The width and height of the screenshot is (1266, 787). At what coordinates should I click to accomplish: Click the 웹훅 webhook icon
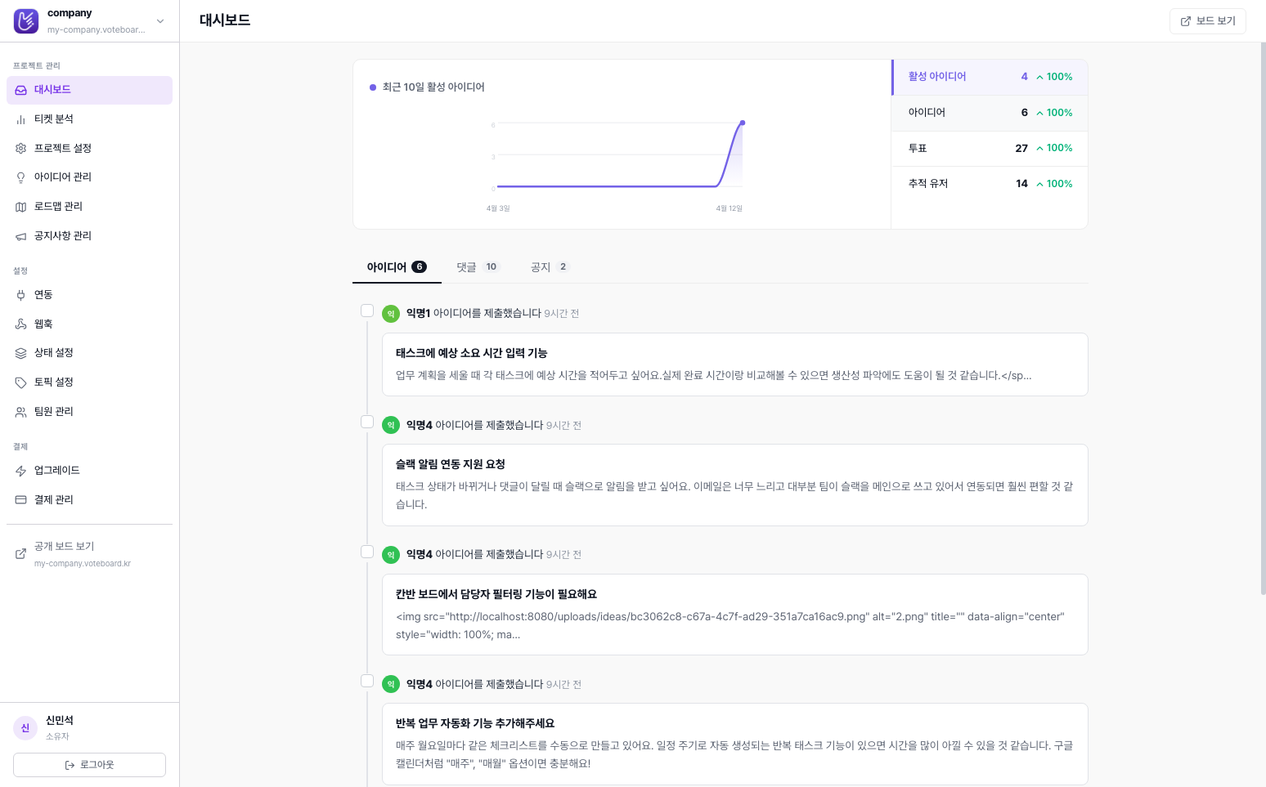point(21,324)
